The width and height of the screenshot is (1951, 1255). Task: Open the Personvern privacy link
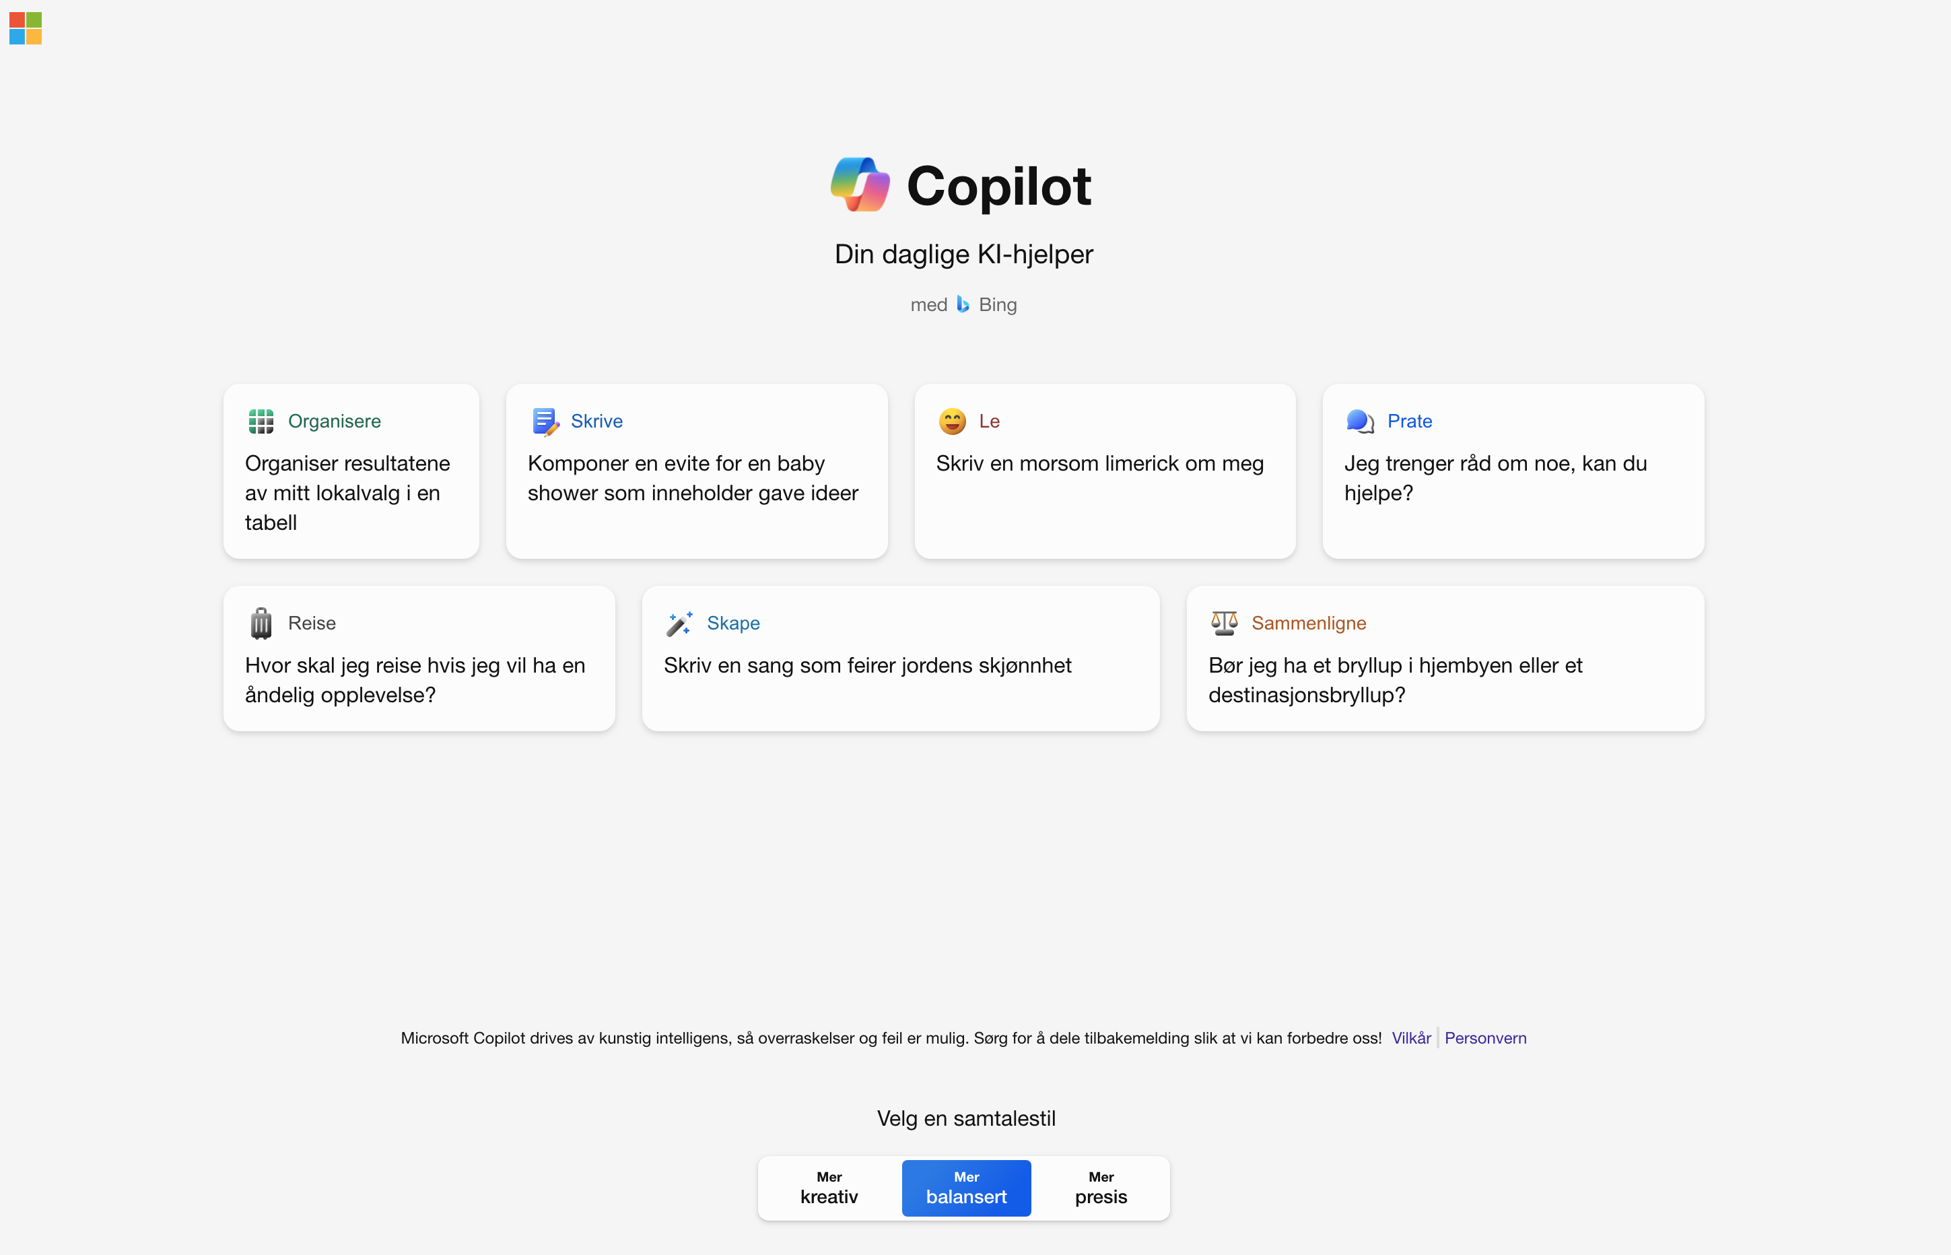1485,1038
